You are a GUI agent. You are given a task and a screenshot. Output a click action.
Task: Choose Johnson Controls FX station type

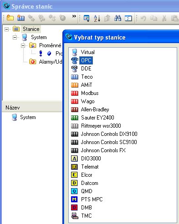[103, 150]
